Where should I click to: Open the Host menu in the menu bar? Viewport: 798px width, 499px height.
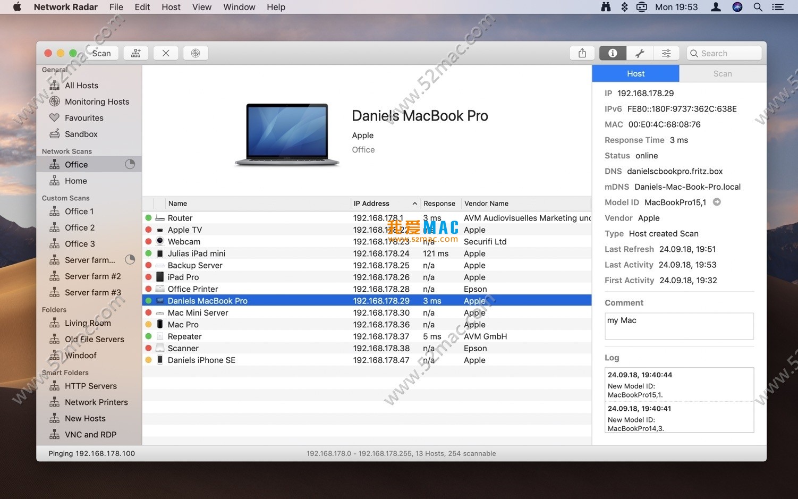coord(171,7)
